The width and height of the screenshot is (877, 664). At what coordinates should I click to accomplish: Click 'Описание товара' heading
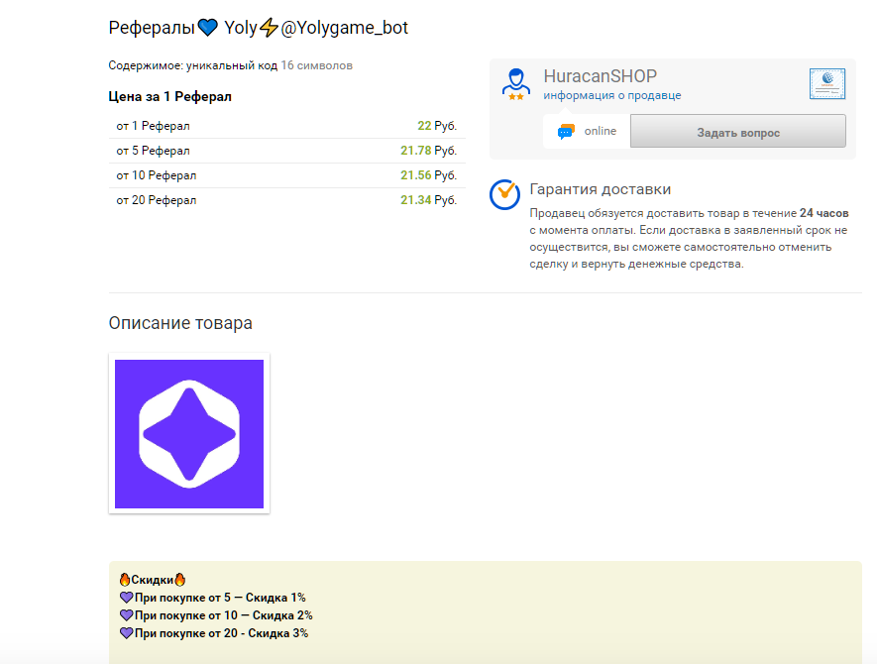tap(180, 323)
